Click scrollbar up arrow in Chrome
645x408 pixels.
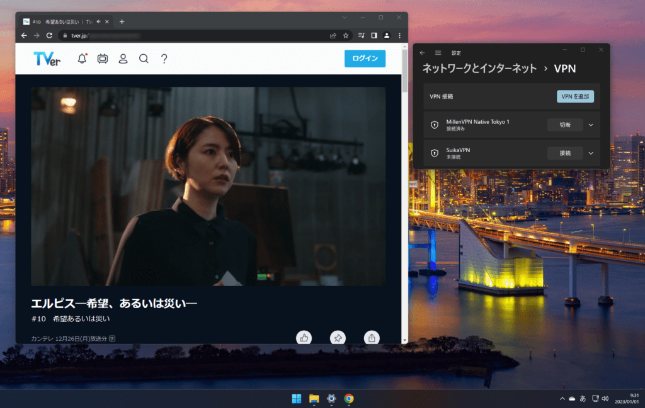(405, 47)
